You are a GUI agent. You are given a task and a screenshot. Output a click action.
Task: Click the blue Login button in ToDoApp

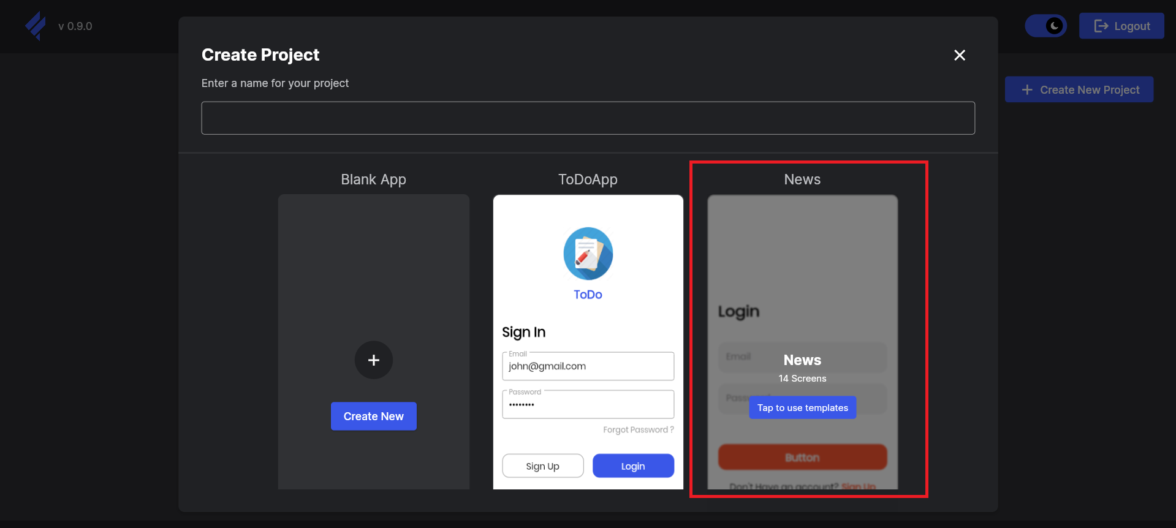tap(633, 466)
